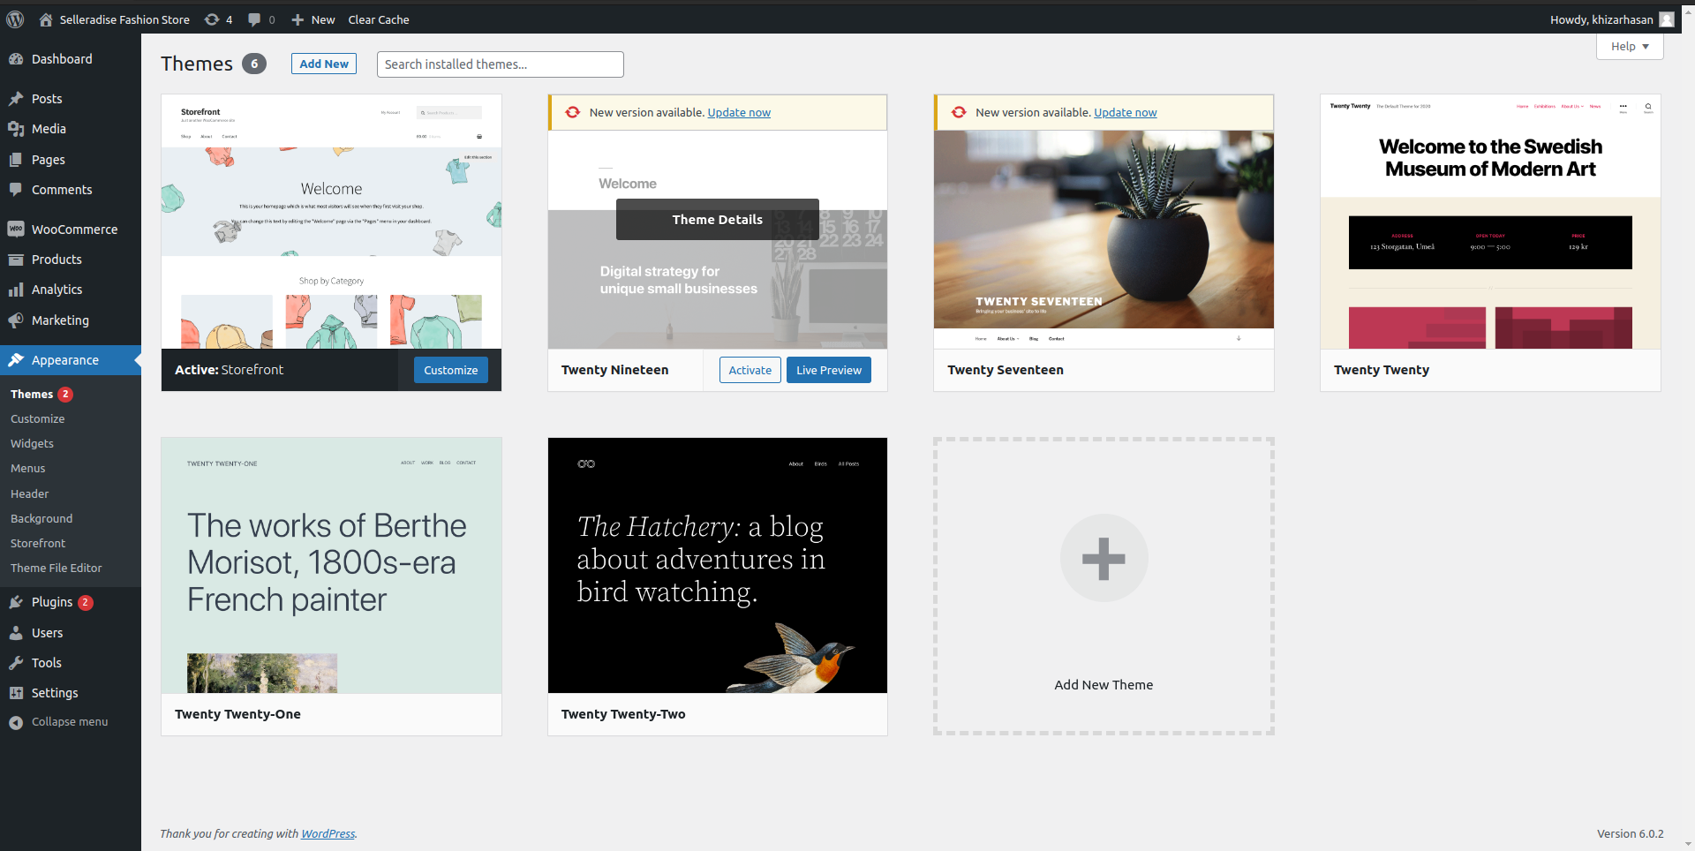Open the Background submenu item
1695x851 pixels.
[41, 518]
